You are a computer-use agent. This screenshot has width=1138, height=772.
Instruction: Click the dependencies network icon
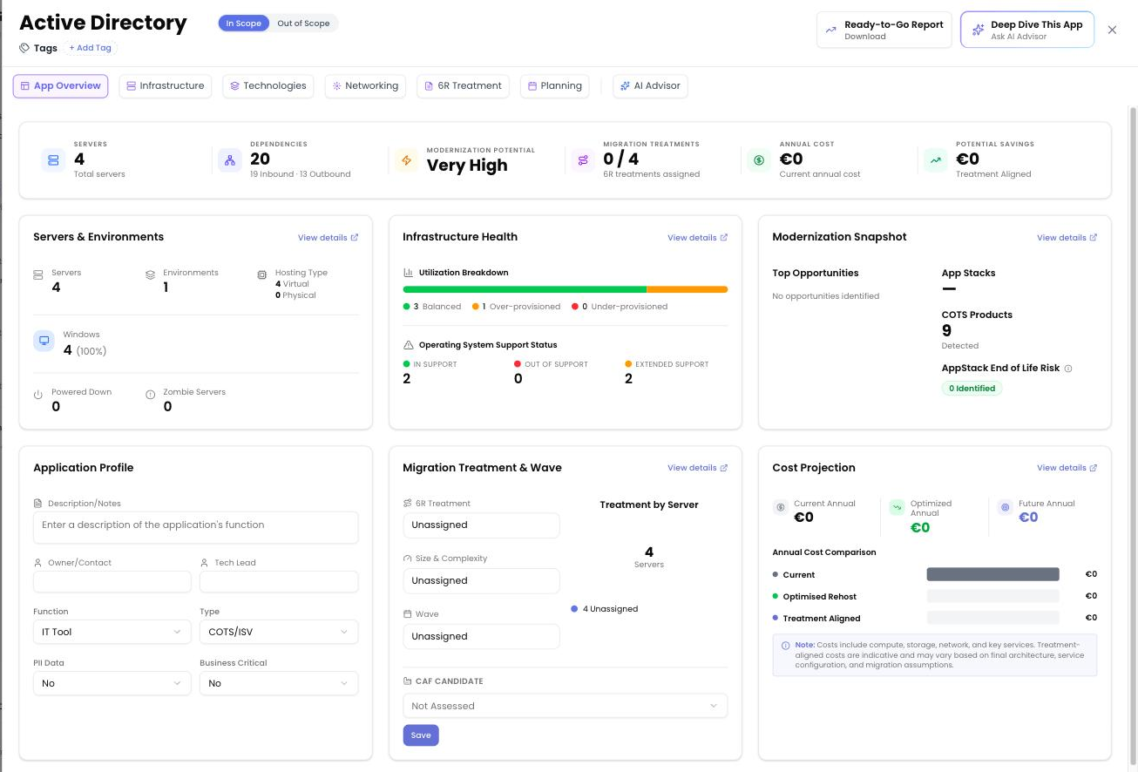(x=230, y=160)
